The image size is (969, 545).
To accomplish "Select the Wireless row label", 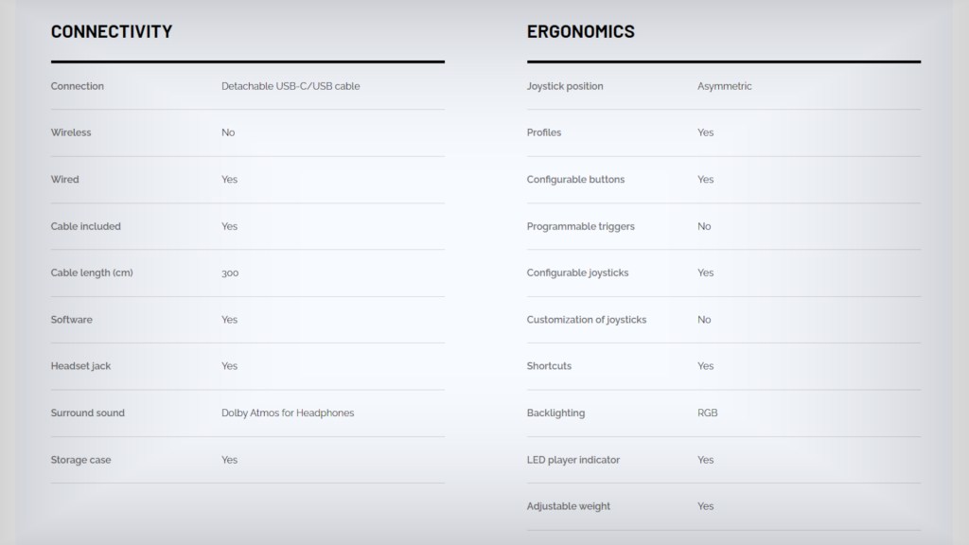I will coord(71,132).
